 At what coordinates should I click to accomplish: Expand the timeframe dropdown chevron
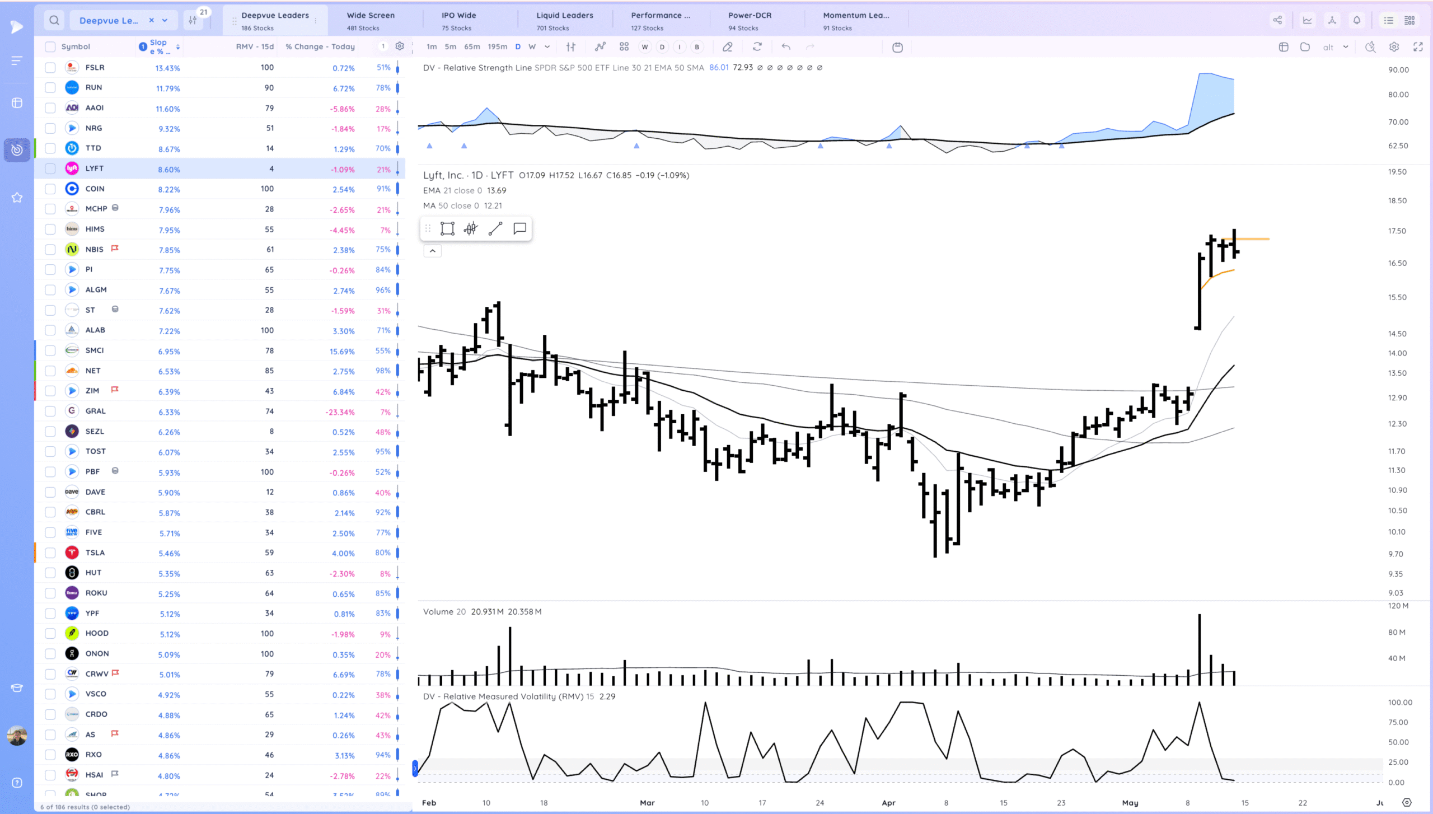547,47
